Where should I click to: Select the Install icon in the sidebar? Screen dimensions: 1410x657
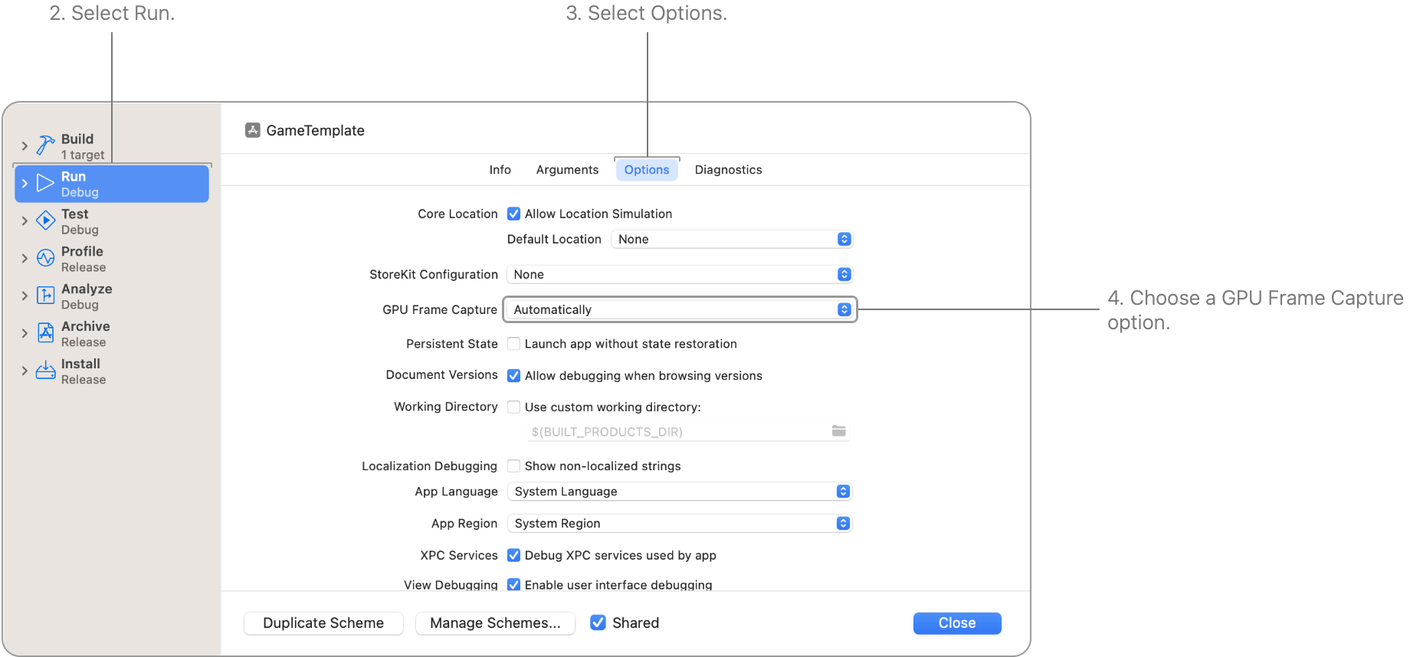44,370
